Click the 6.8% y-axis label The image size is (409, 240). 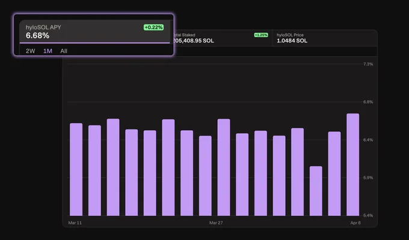pos(368,102)
